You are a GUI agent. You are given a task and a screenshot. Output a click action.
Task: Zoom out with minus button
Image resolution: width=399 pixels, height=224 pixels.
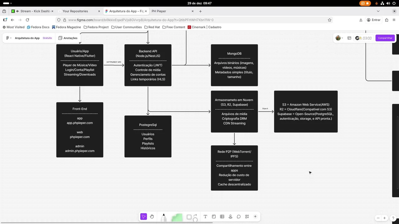point(378,218)
